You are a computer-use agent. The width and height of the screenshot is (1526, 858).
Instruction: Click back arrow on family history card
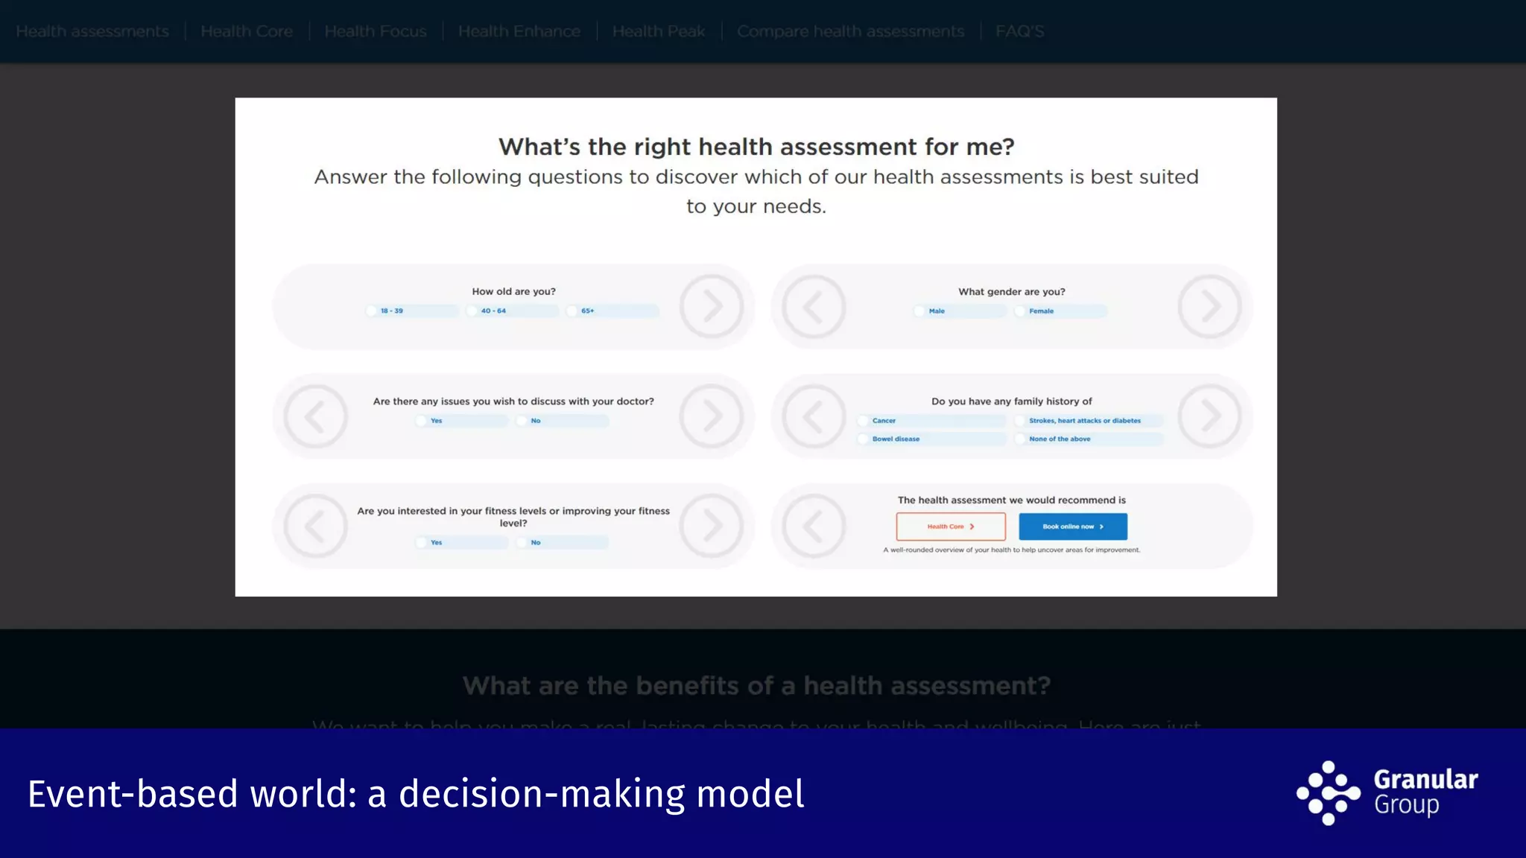point(814,416)
